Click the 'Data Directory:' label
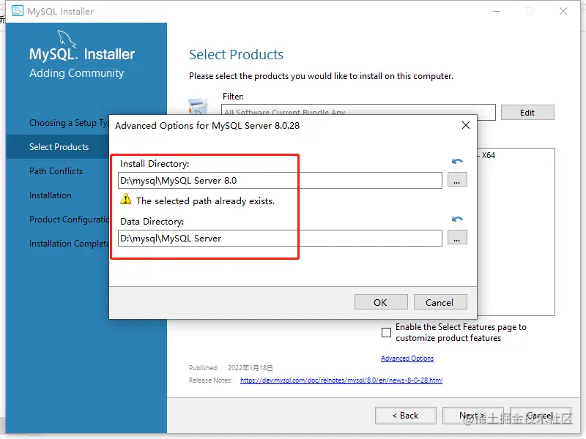 pyautogui.click(x=152, y=222)
